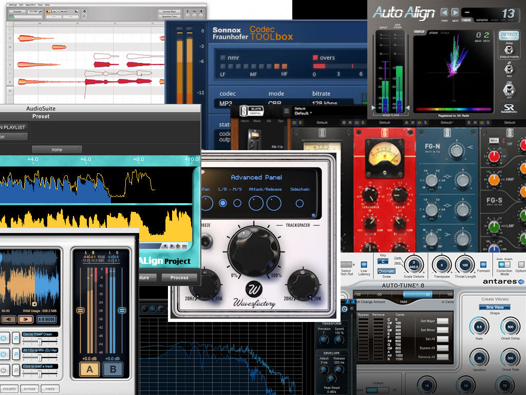Screen dimensions: 526x395
Task: Switch the Auto/Graph Correction Mode toggle
Action: tap(504, 265)
